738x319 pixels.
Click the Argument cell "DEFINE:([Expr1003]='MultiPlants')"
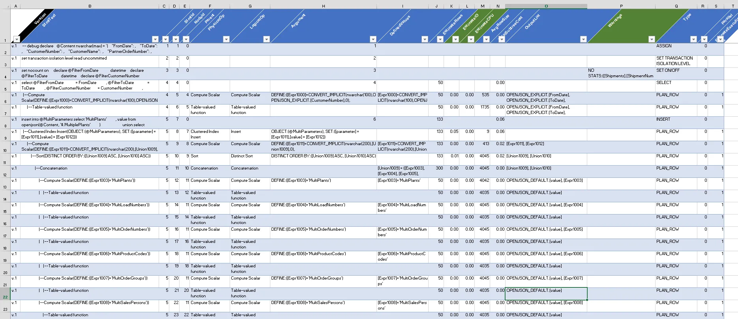(x=324, y=184)
